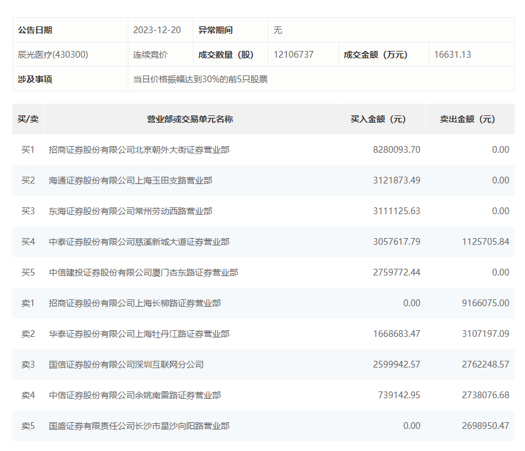The width and height of the screenshot is (525, 451).
Task: Click 华泰证券上海牡丹江路证券营业部 name
Action: [139, 334]
